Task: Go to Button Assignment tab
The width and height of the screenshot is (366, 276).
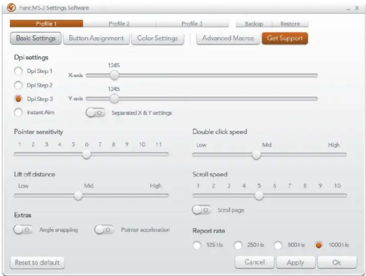Action: 96,38
